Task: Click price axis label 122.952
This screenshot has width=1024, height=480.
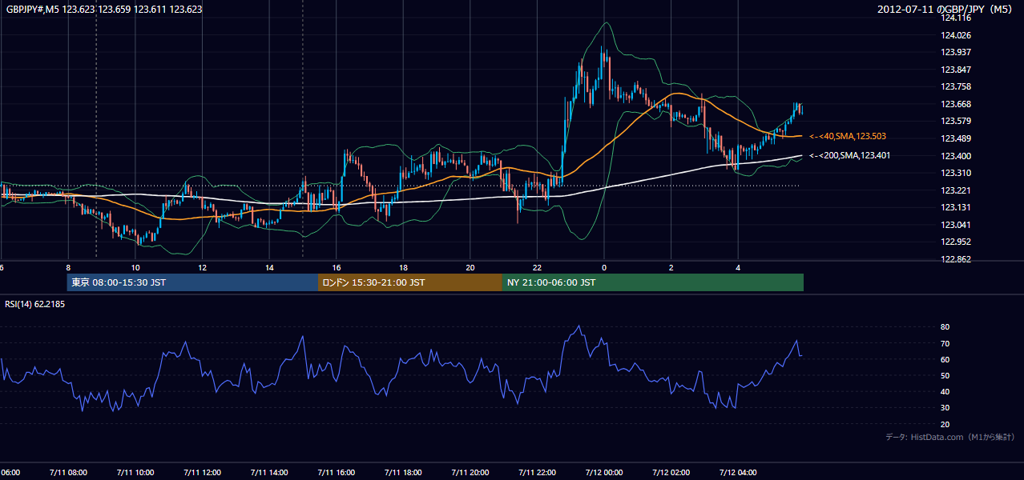Action: coord(957,242)
